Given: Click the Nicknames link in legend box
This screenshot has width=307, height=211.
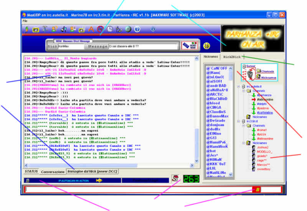Looking at the screenshot, I should click(269, 78).
